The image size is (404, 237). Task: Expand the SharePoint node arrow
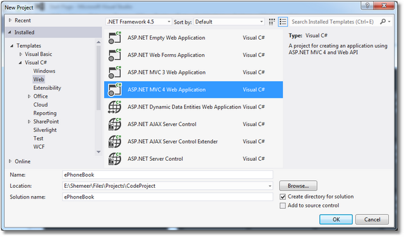pos(29,122)
